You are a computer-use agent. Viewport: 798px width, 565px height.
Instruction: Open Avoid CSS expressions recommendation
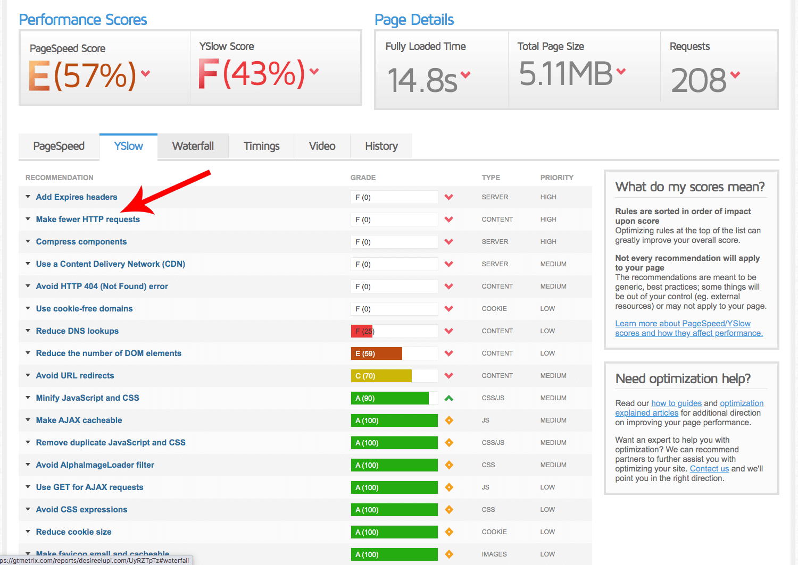click(x=82, y=510)
